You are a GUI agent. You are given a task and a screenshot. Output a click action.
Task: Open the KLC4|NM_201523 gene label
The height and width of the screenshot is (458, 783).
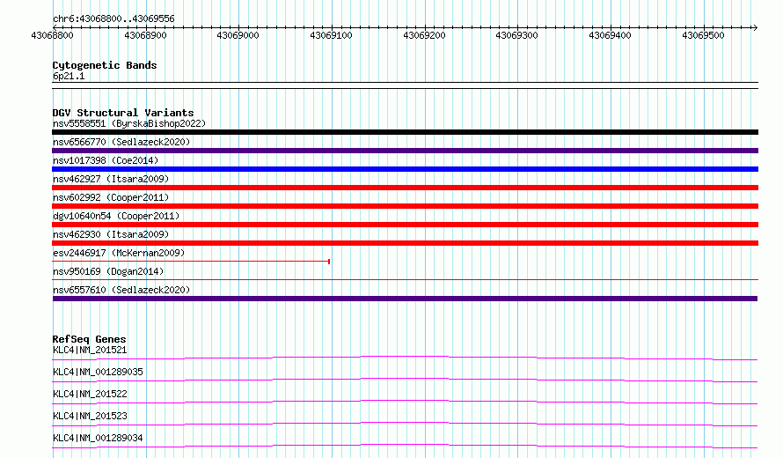tap(90, 416)
